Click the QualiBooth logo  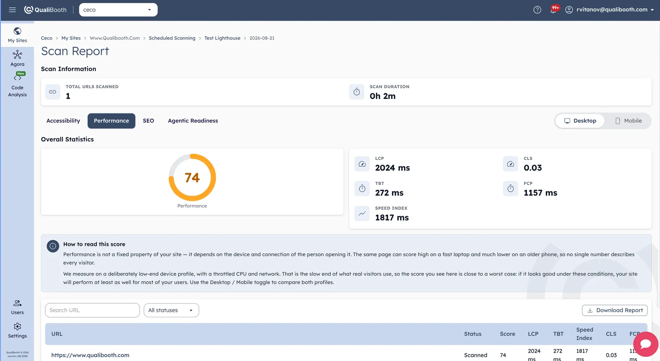(x=45, y=9)
